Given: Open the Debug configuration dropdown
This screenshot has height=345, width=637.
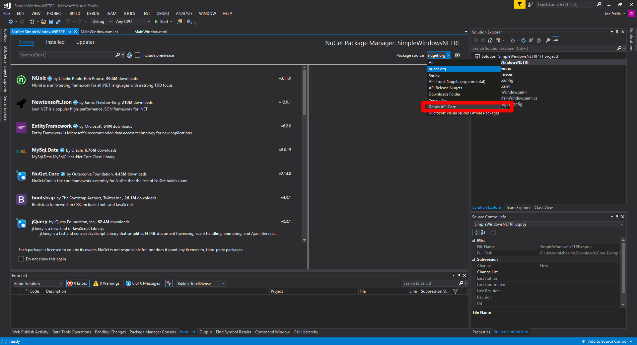Looking at the screenshot, I should 102,22.
